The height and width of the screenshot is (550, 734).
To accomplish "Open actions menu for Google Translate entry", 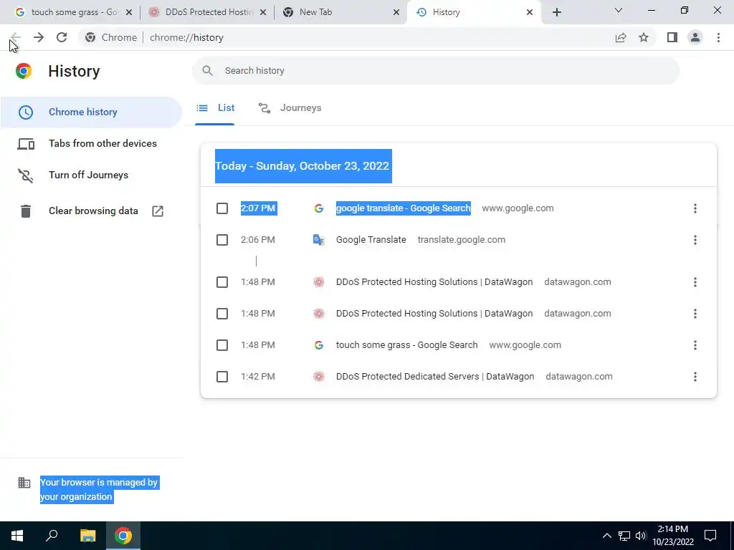I will [x=695, y=240].
